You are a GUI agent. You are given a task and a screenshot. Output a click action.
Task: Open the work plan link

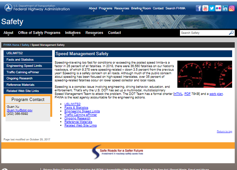216,94
